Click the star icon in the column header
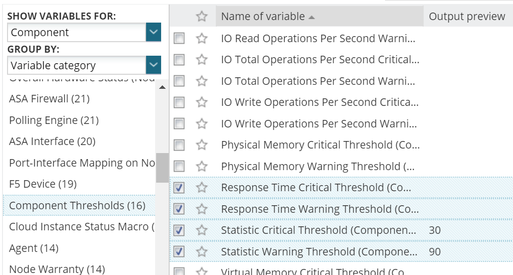513x275 pixels. (202, 17)
